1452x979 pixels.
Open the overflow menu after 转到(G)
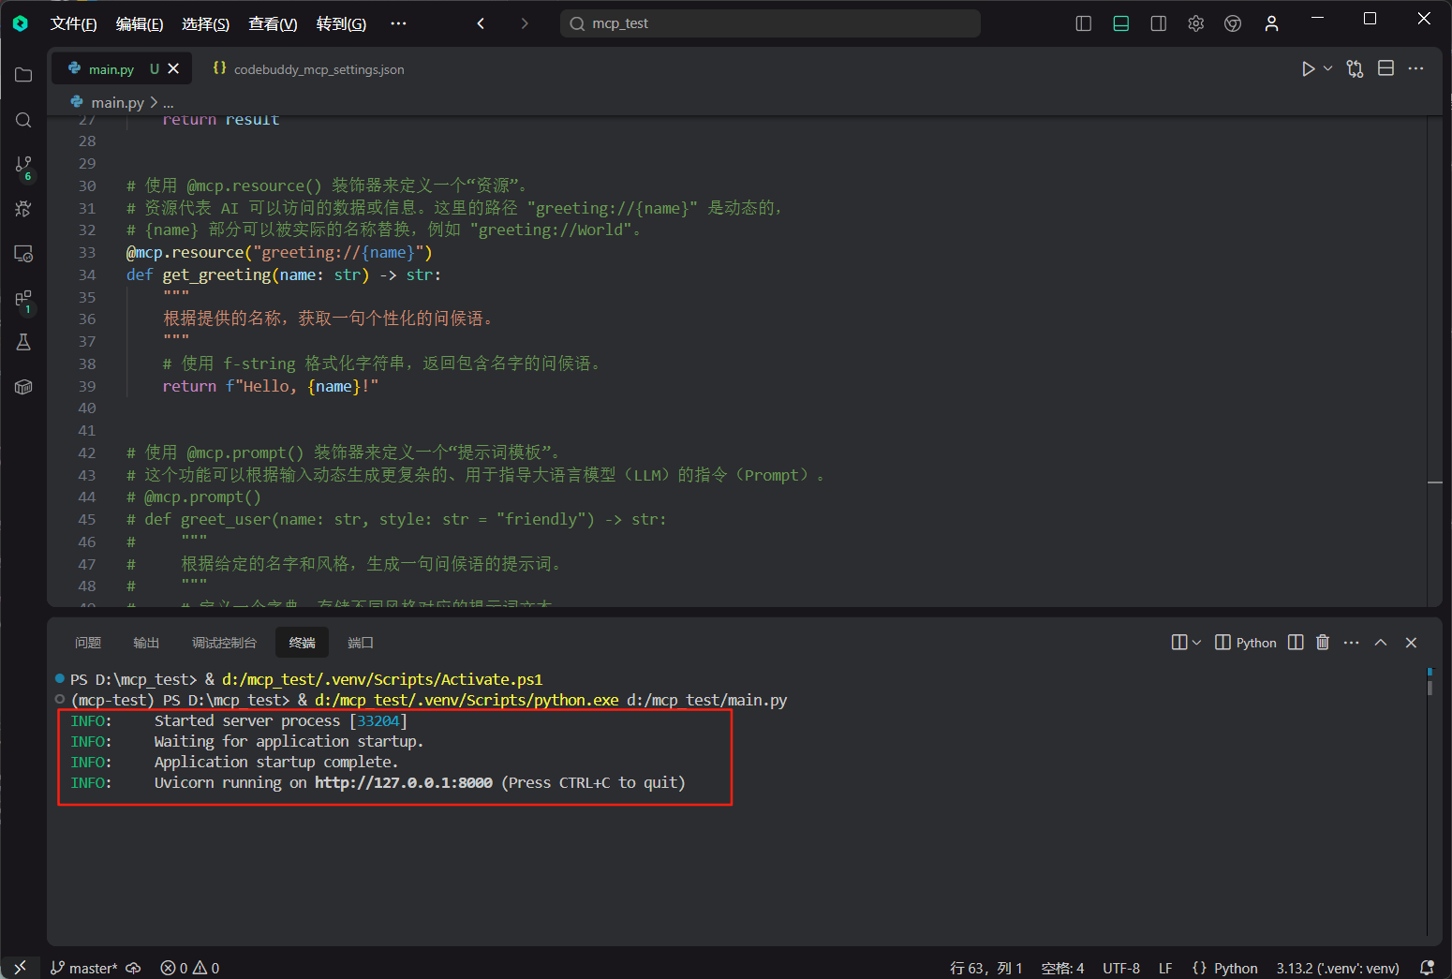(398, 23)
